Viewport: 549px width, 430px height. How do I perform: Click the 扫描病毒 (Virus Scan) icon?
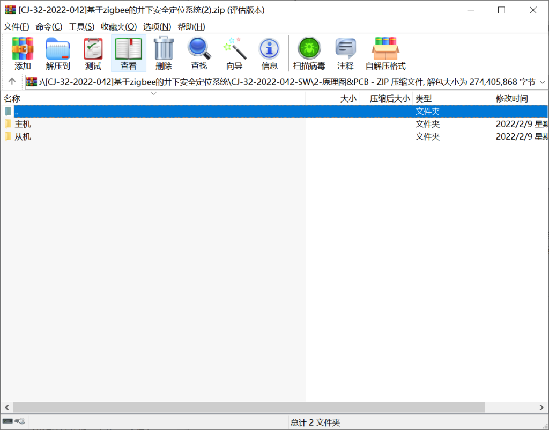(309, 53)
